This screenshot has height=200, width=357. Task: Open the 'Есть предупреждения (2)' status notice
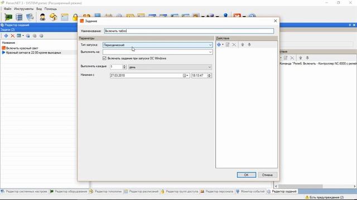point(325,198)
